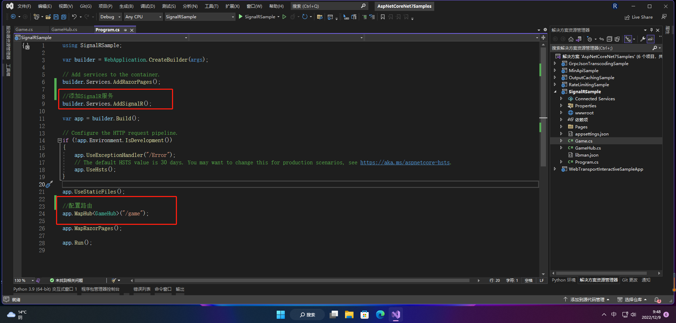Click the Sync with Active Document arrows icon

(602, 39)
